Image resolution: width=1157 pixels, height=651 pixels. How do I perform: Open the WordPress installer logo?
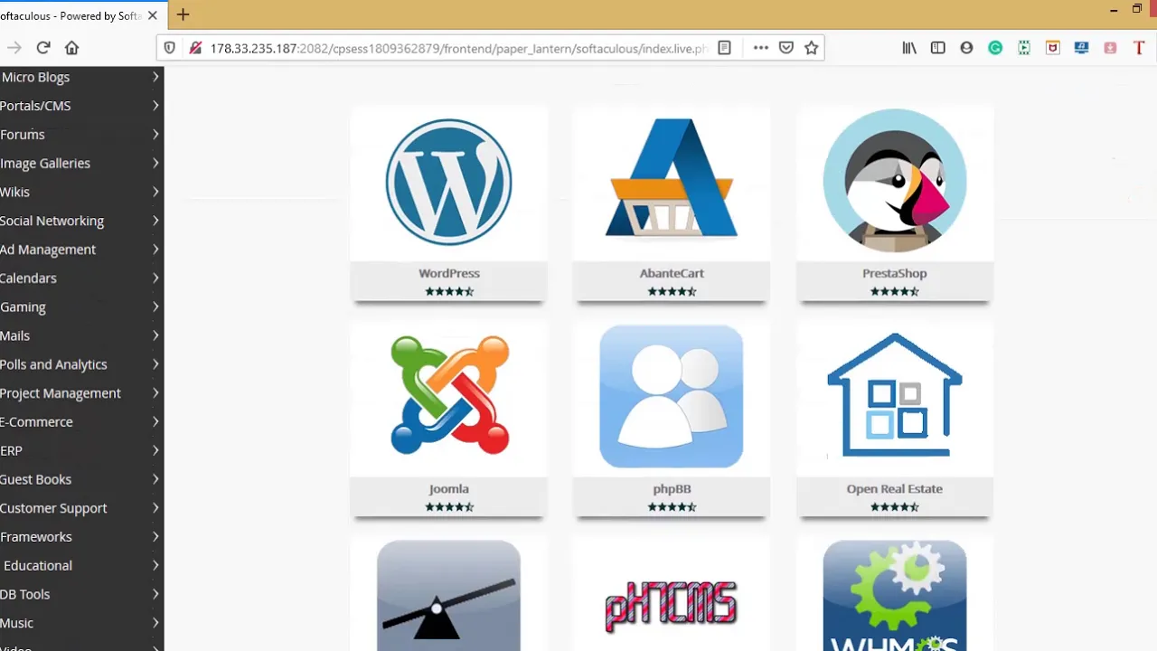coord(448,182)
